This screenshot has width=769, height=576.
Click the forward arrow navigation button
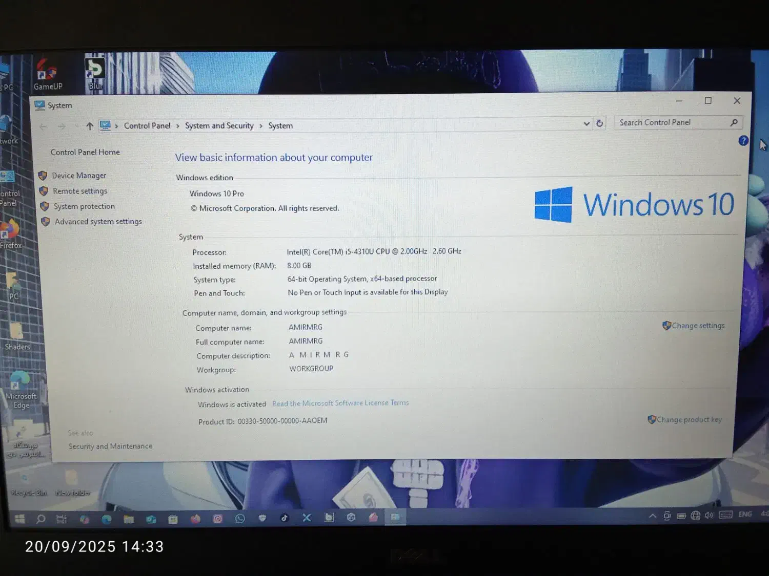pyautogui.click(x=62, y=126)
